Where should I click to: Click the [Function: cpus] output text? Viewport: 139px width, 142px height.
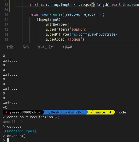click(x=20, y=131)
